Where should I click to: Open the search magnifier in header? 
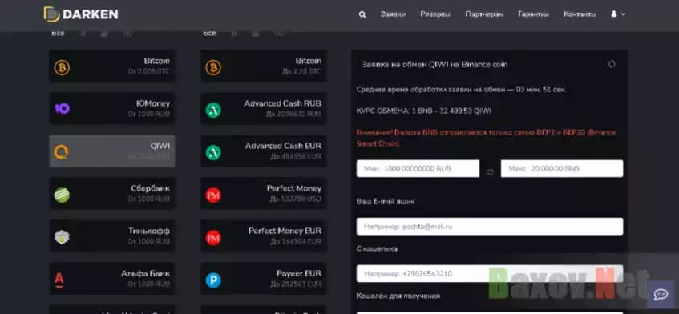tap(362, 14)
